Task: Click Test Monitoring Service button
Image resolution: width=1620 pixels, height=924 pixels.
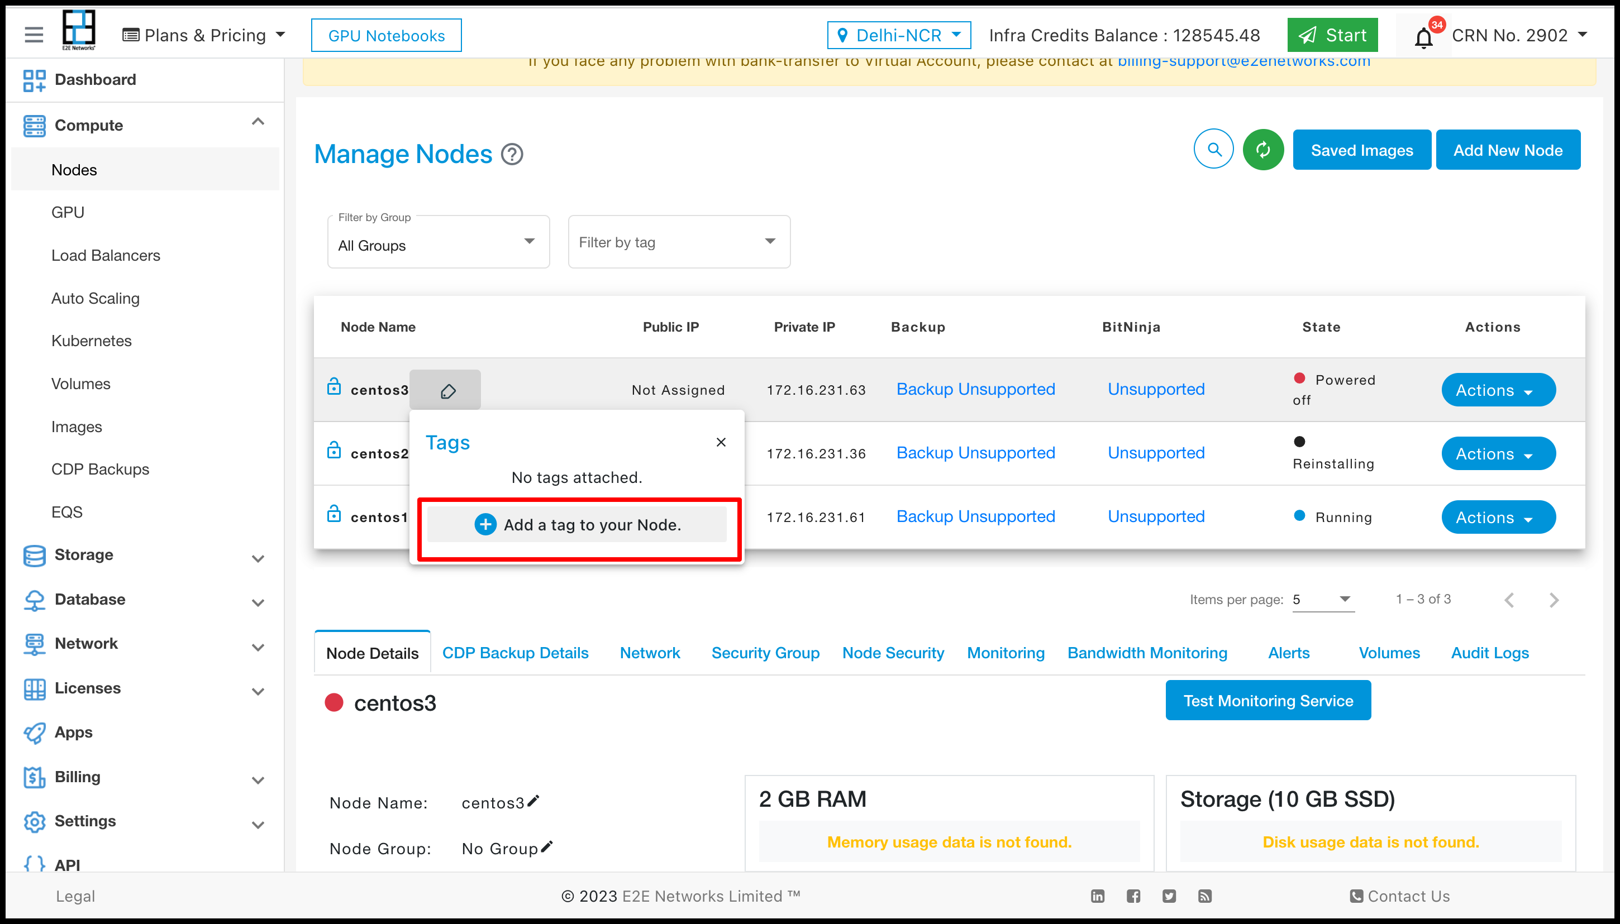Action: click(1268, 701)
